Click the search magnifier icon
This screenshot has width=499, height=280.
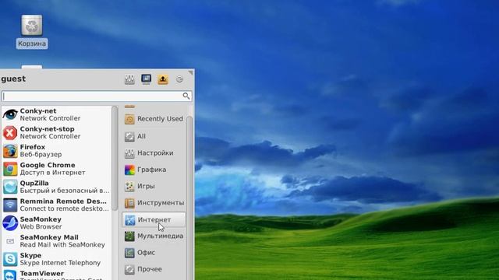[186, 96]
